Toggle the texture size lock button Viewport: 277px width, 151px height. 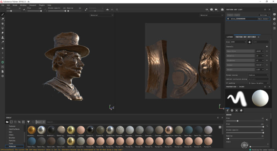[249, 42]
